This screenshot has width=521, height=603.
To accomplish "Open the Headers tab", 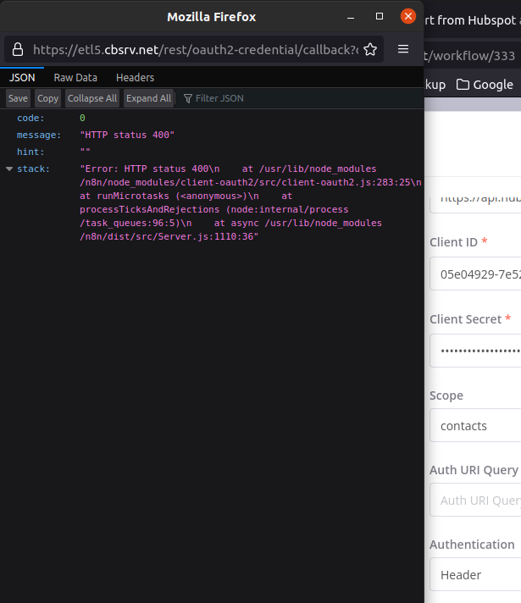I will pyautogui.click(x=135, y=77).
